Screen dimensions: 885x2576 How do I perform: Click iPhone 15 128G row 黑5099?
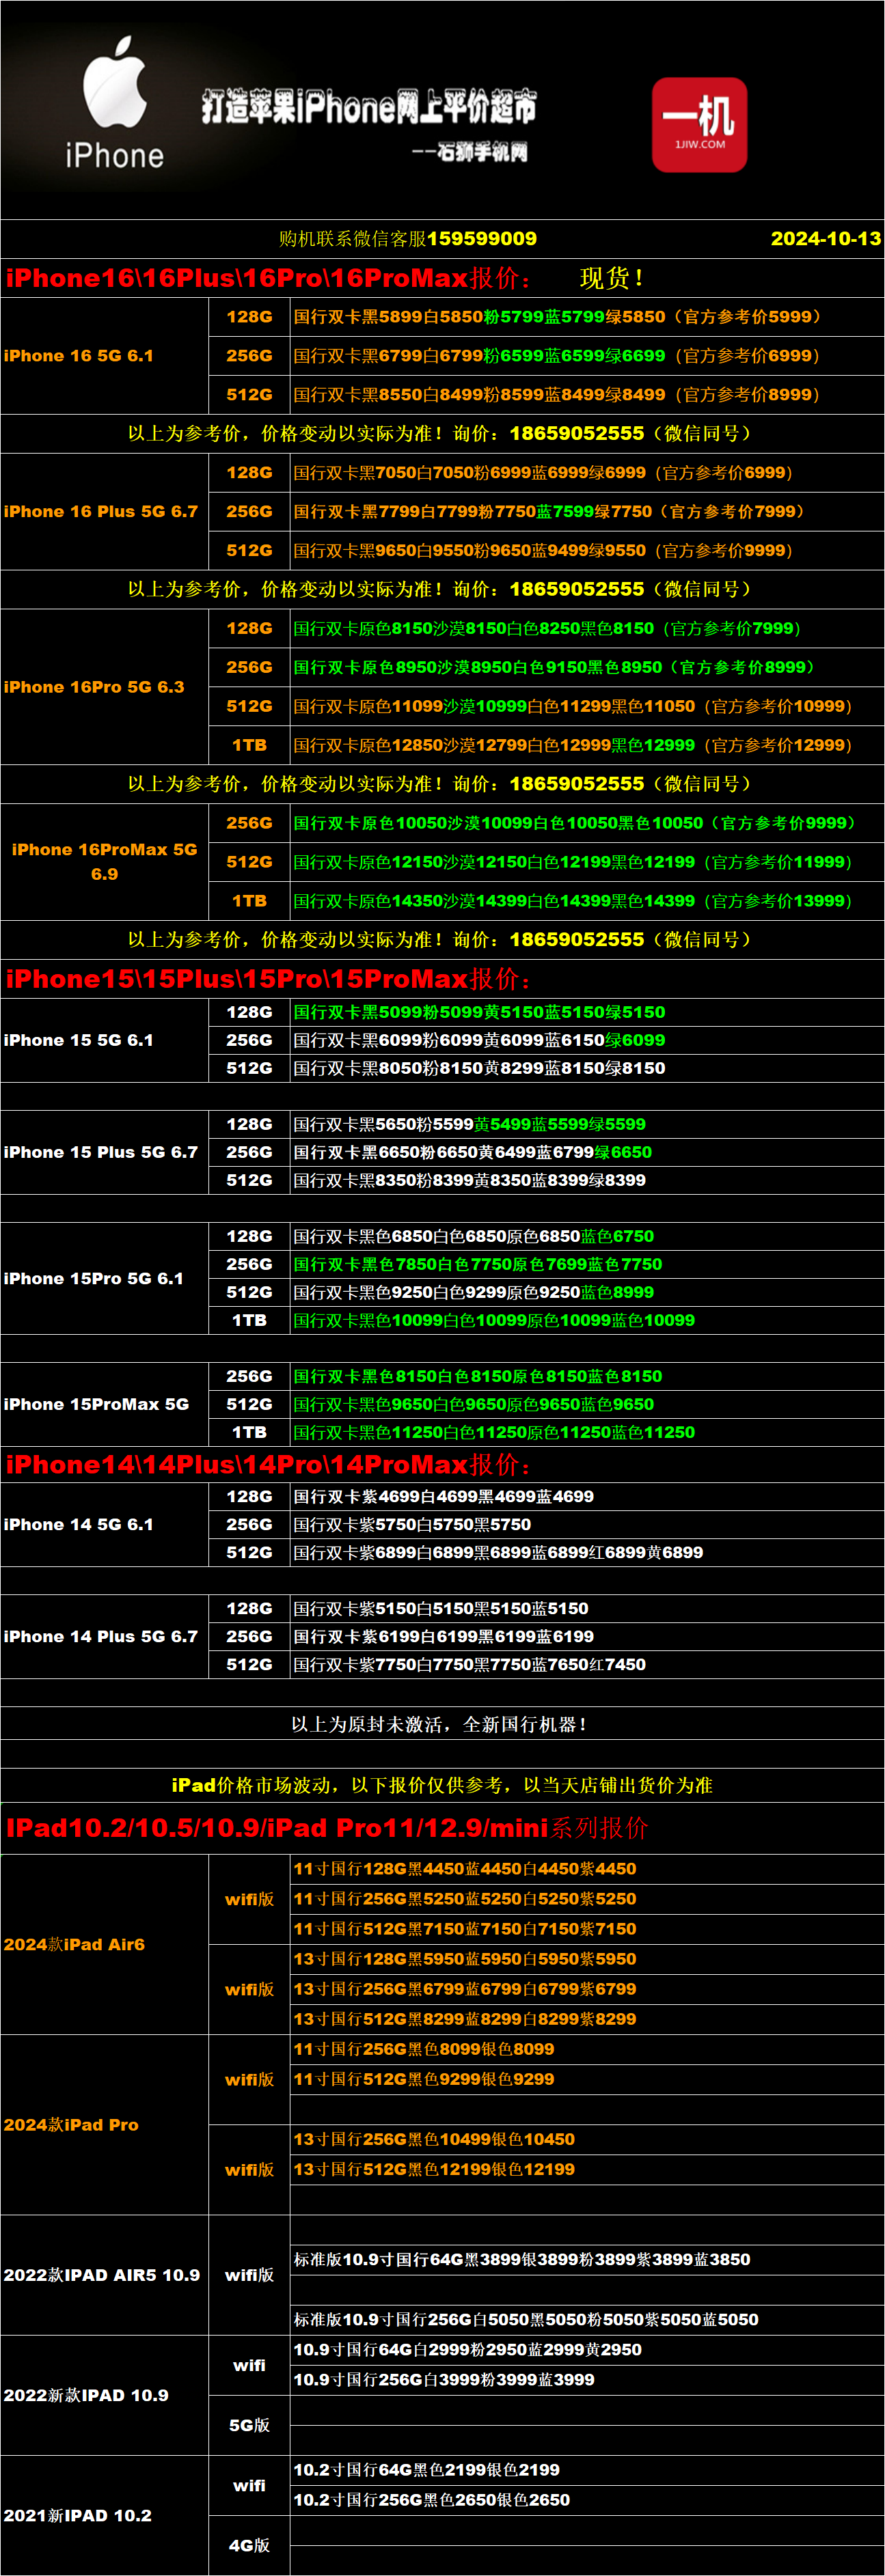587,1013
